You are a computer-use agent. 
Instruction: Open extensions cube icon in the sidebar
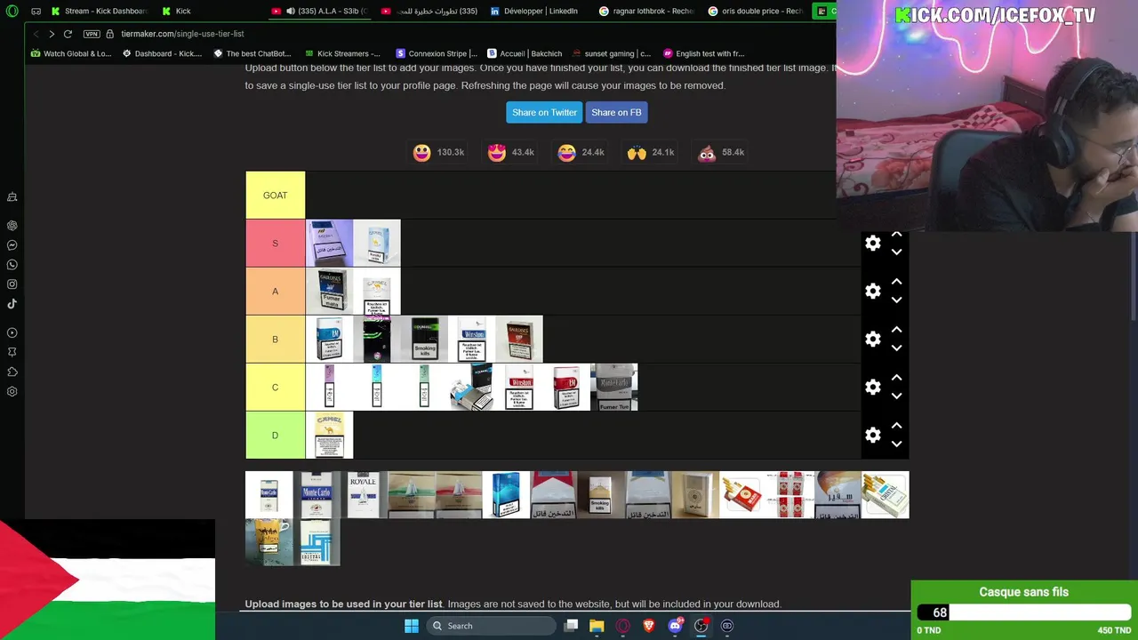(x=12, y=372)
